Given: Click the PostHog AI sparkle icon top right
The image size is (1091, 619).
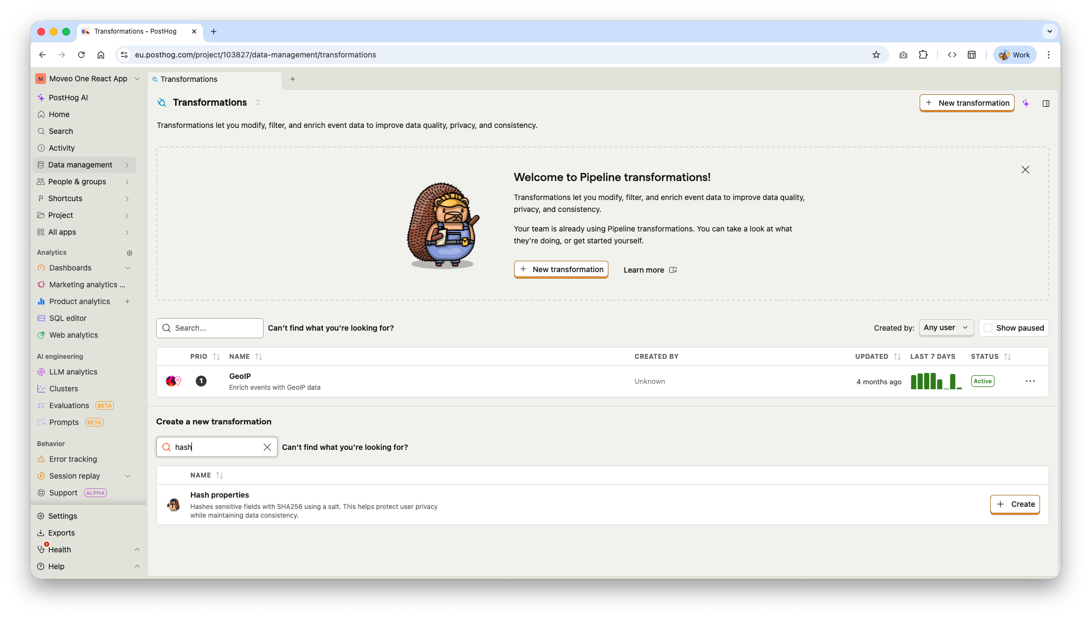Looking at the screenshot, I should click(1025, 103).
